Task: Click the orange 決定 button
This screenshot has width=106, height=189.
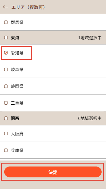Action: pos(53,172)
